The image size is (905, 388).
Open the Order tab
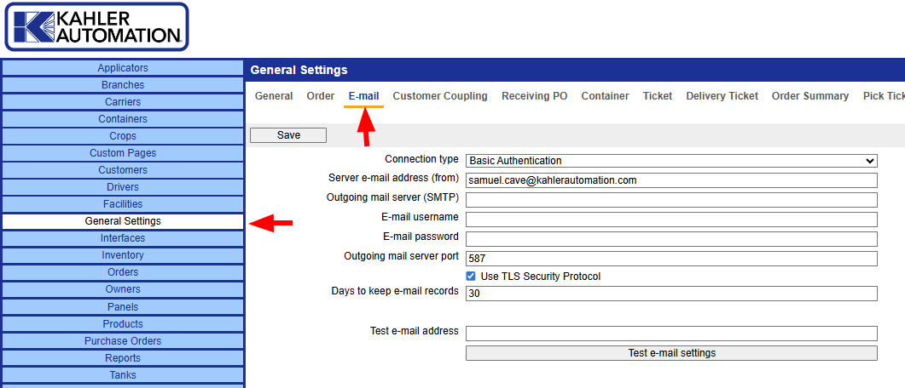321,96
